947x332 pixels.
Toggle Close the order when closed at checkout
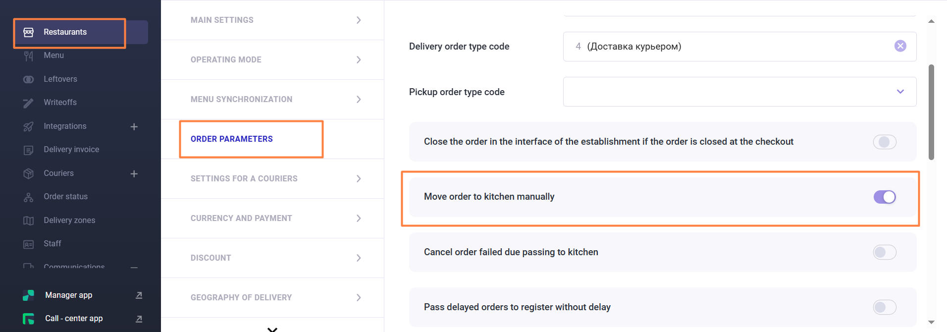(x=885, y=142)
